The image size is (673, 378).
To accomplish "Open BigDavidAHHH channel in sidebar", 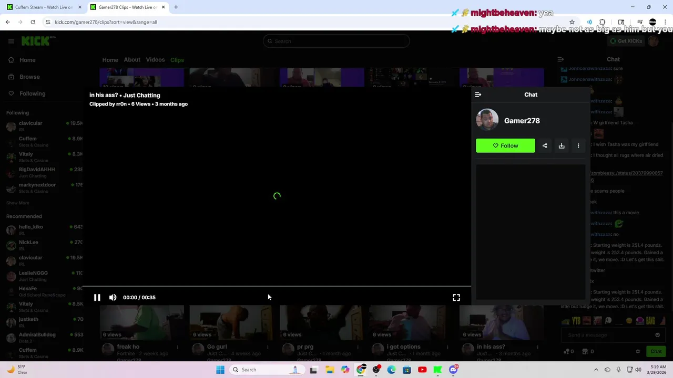I will (44, 172).
